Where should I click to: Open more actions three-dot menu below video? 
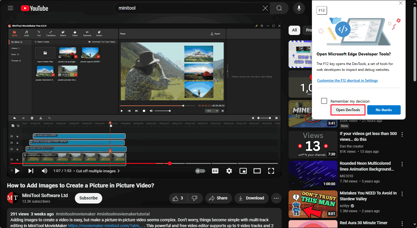pos(276,198)
